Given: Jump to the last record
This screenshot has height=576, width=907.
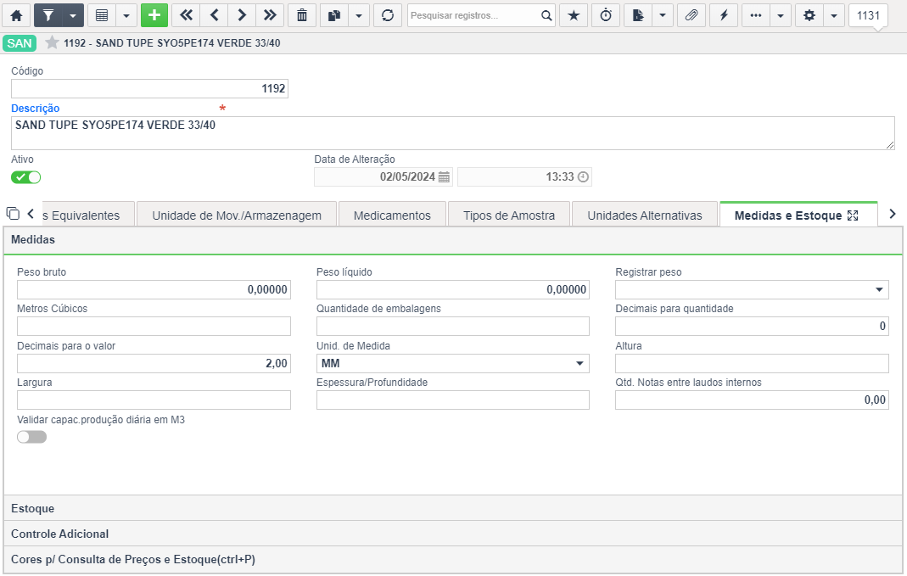Looking at the screenshot, I should click(x=270, y=15).
